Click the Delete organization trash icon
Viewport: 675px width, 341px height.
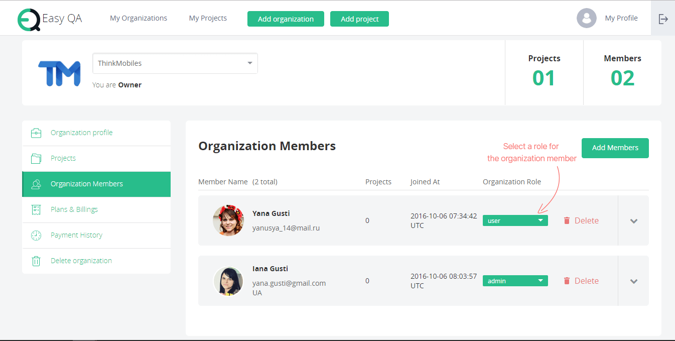click(36, 261)
